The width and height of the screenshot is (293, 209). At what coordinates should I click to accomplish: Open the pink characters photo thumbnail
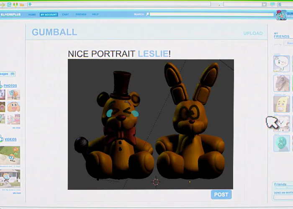(14, 119)
